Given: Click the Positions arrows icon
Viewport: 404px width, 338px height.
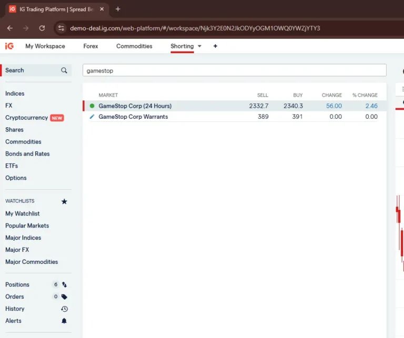Looking at the screenshot, I should 64,284.
